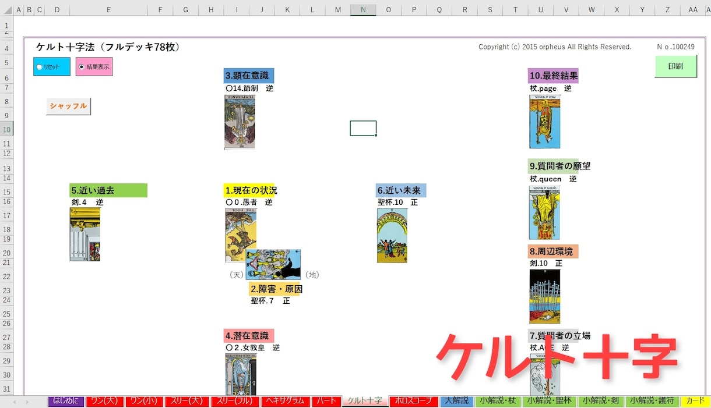Open the スリー(フル) sheet tab
Screen dimensions: 711x408
(234, 401)
